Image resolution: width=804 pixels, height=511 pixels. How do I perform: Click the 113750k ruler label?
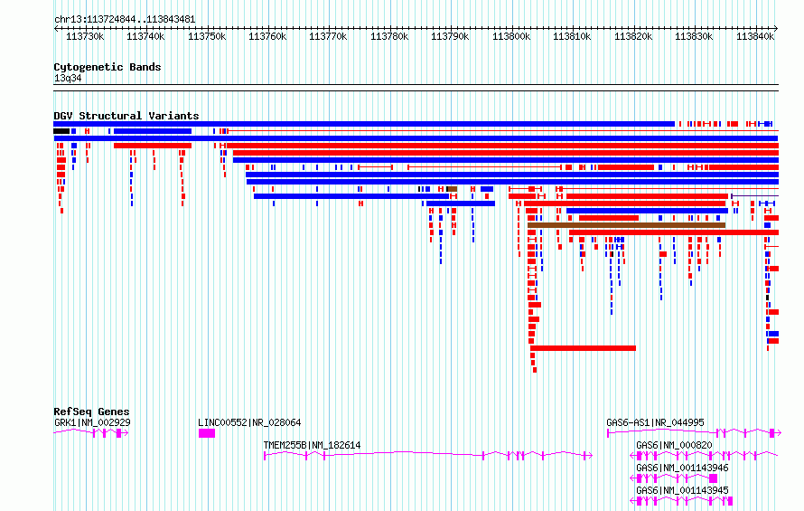(x=207, y=36)
